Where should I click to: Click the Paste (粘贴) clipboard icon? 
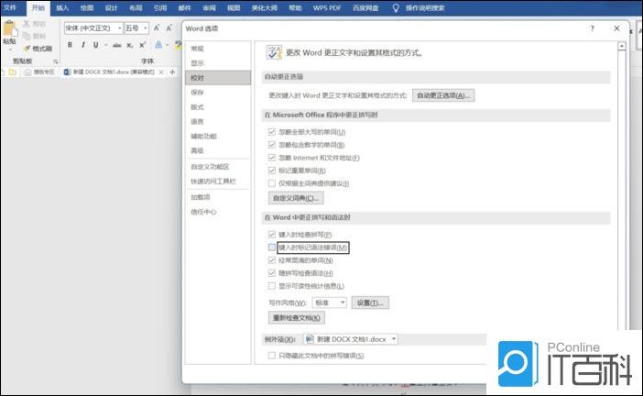[10, 28]
